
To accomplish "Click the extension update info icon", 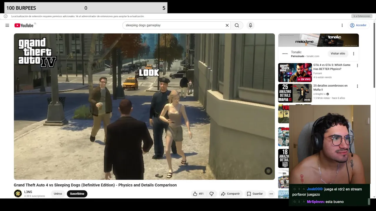I will click(5, 16).
